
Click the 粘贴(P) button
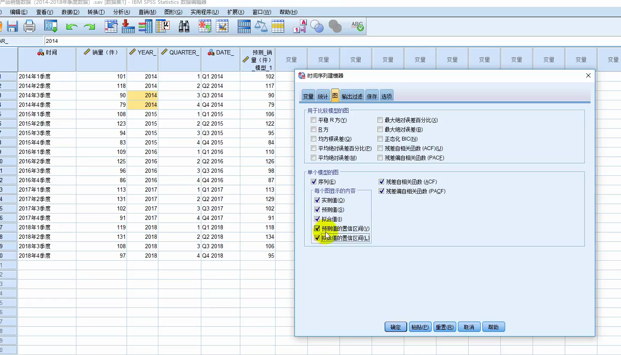click(x=420, y=327)
